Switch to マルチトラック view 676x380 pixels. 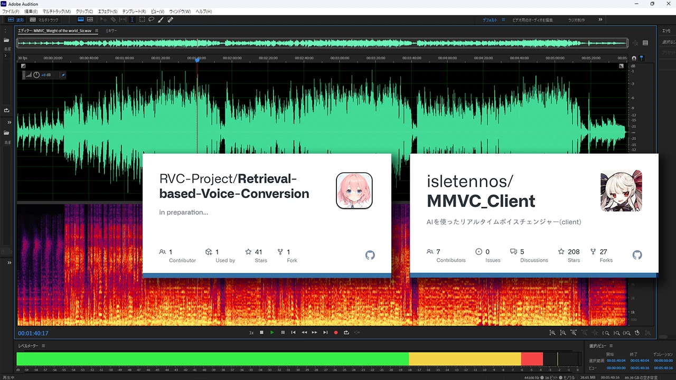tap(45, 20)
